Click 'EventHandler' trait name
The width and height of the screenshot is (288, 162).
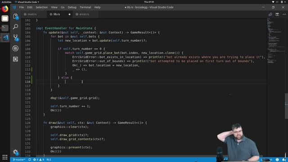pyautogui.click(x=56, y=28)
